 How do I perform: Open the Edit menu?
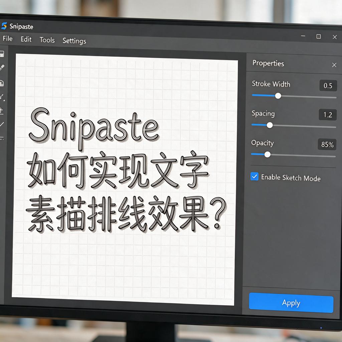click(26, 39)
